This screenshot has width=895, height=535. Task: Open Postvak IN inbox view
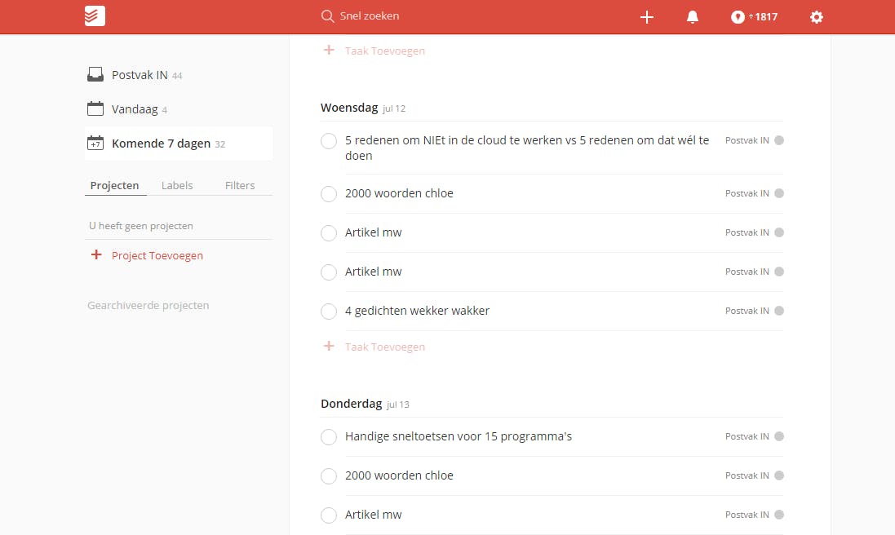pos(139,75)
